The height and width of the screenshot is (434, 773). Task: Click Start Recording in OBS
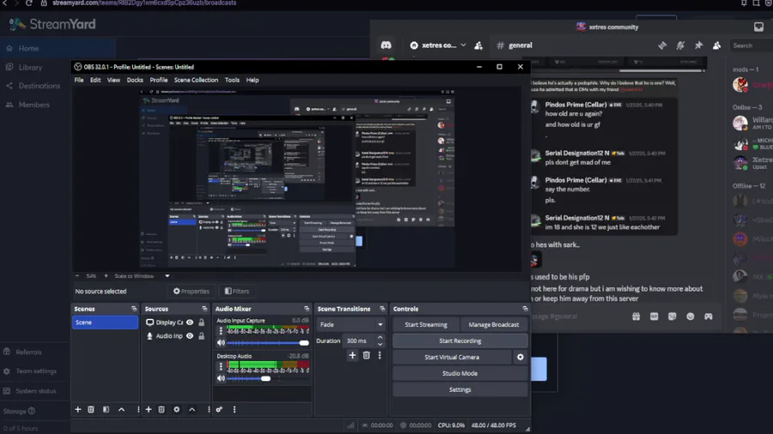tap(460, 341)
